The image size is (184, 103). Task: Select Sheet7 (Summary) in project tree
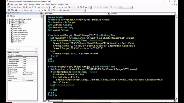point(18,40)
